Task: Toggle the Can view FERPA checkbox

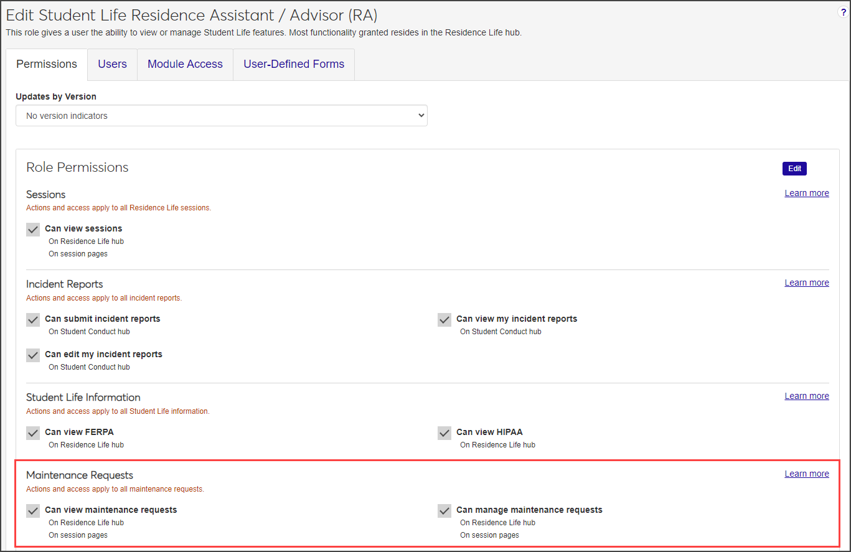Action: pyautogui.click(x=34, y=433)
